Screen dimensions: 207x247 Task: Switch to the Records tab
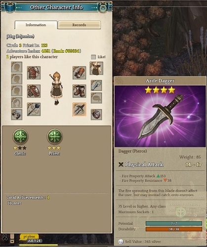[79, 25]
